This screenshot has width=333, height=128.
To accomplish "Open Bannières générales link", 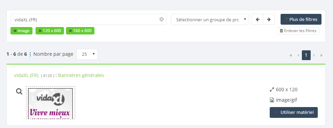I will 81,75.
